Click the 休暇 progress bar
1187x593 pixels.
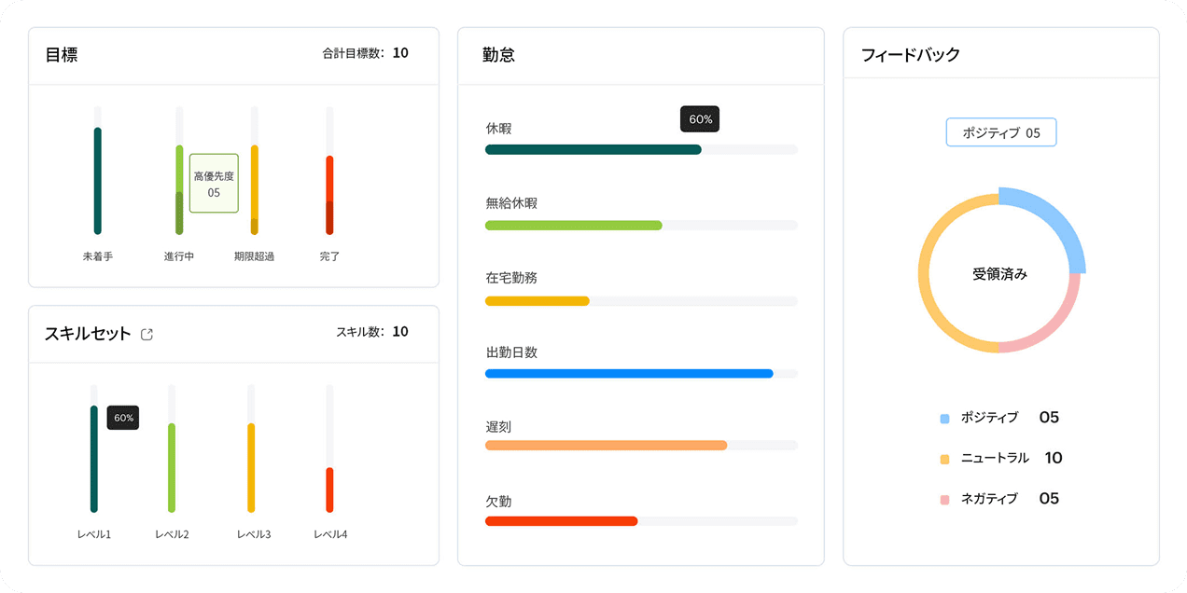[x=593, y=149]
